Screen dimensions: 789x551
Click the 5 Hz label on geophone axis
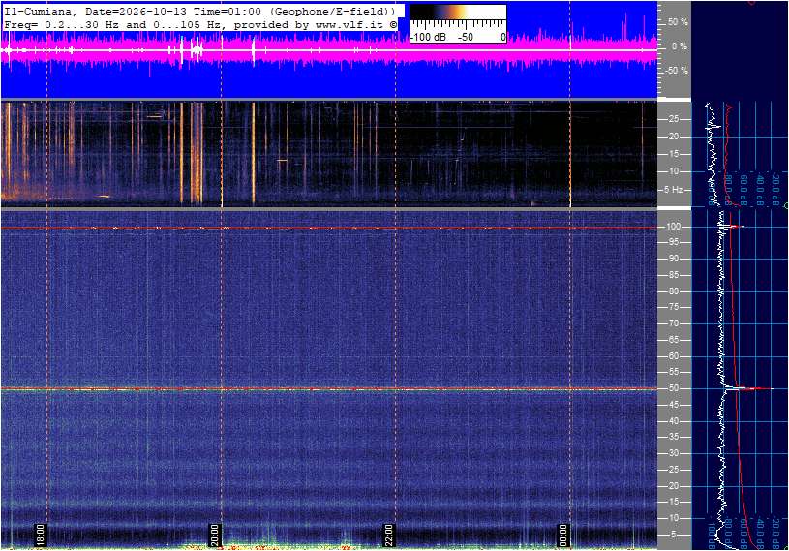click(x=674, y=190)
